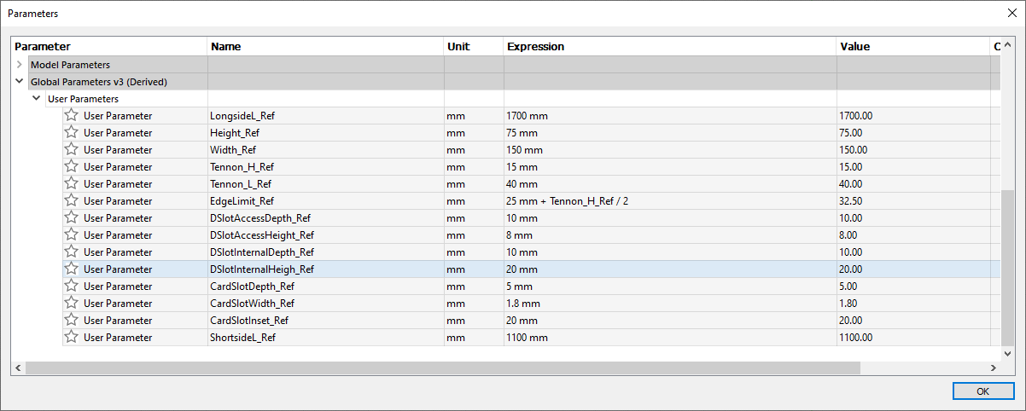Image resolution: width=1026 pixels, height=411 pixels.
Task: Favorite the CardSlotDepth_Ref star icon
Action: click(x=72, y=286)
